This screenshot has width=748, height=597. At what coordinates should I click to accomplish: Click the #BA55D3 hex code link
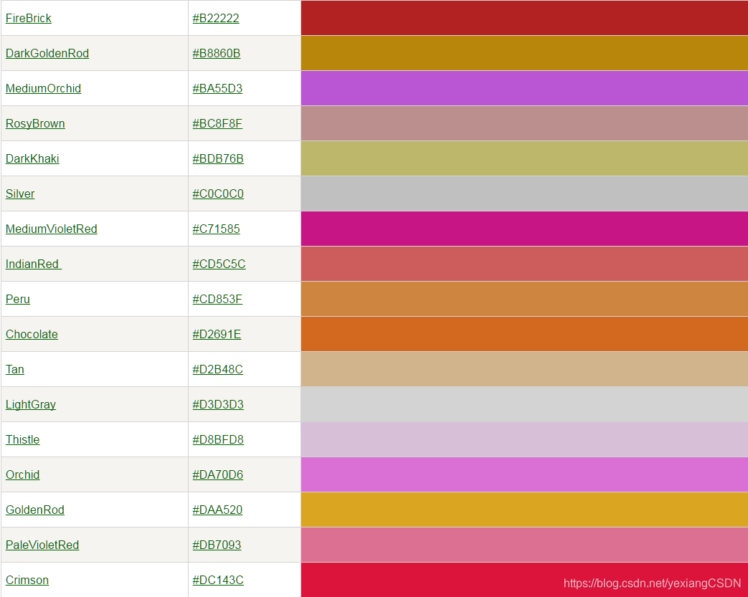click(217, 88)
